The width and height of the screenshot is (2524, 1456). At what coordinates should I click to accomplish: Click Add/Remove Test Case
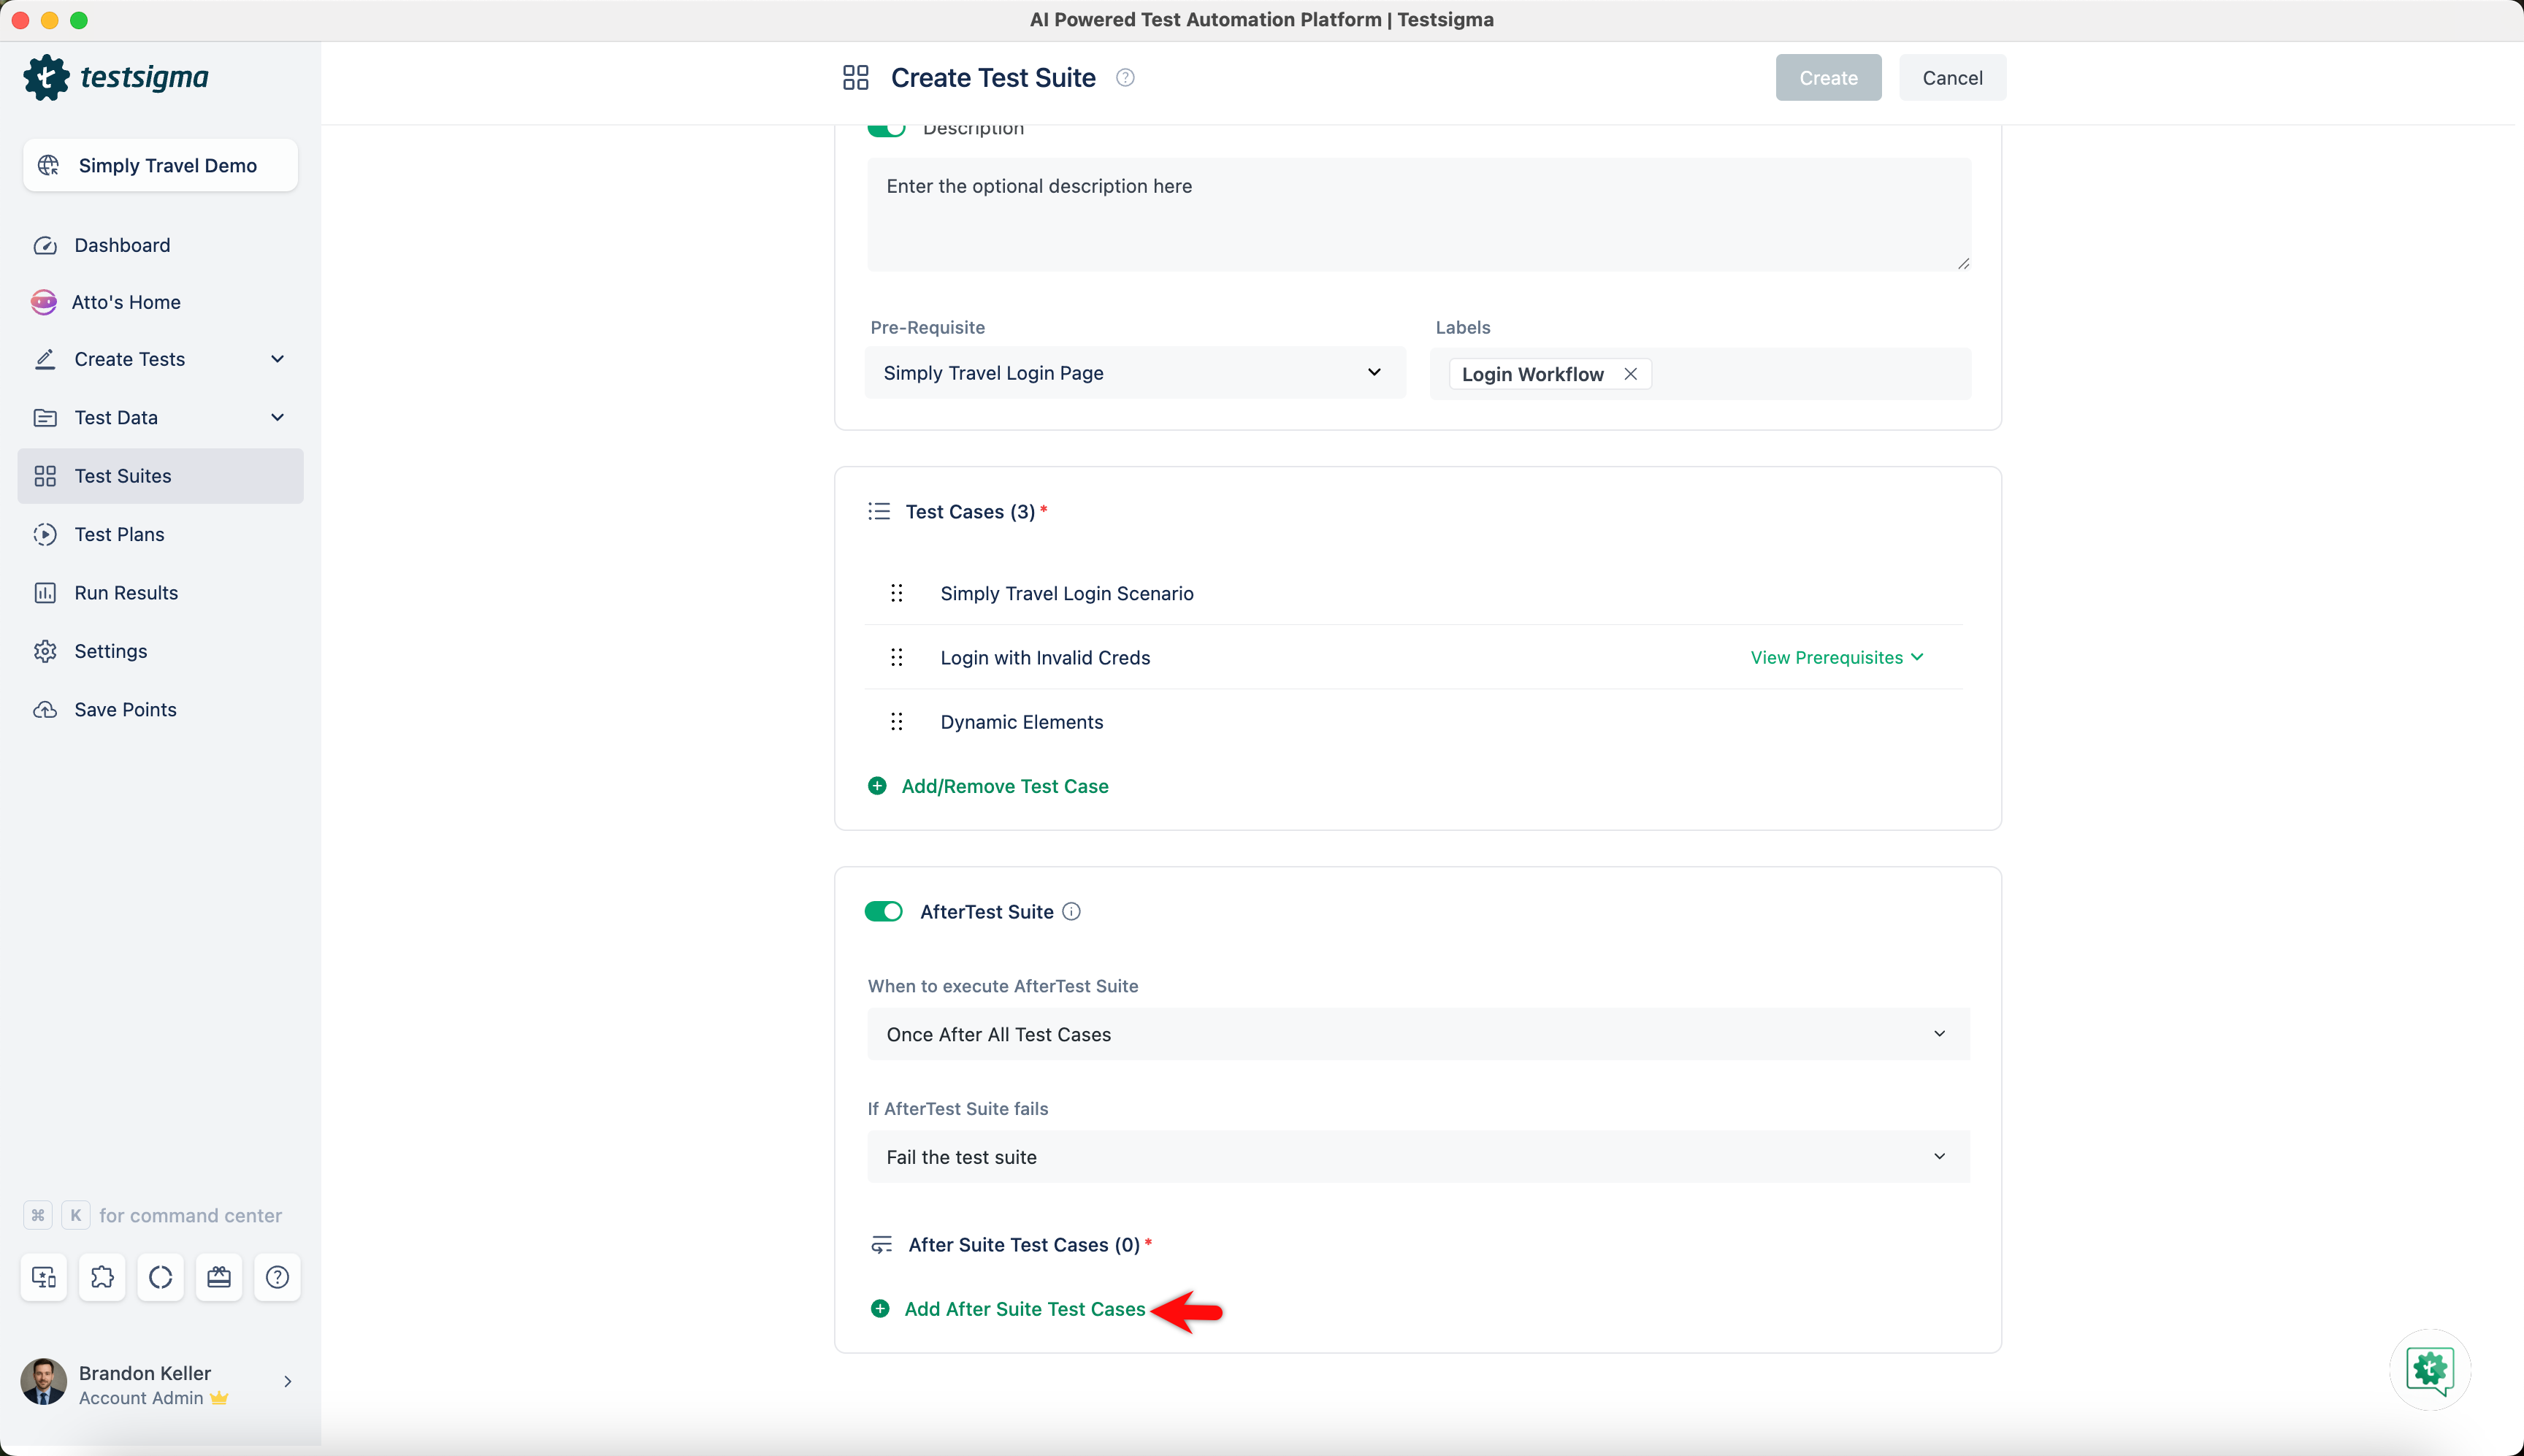point(1004,786)
